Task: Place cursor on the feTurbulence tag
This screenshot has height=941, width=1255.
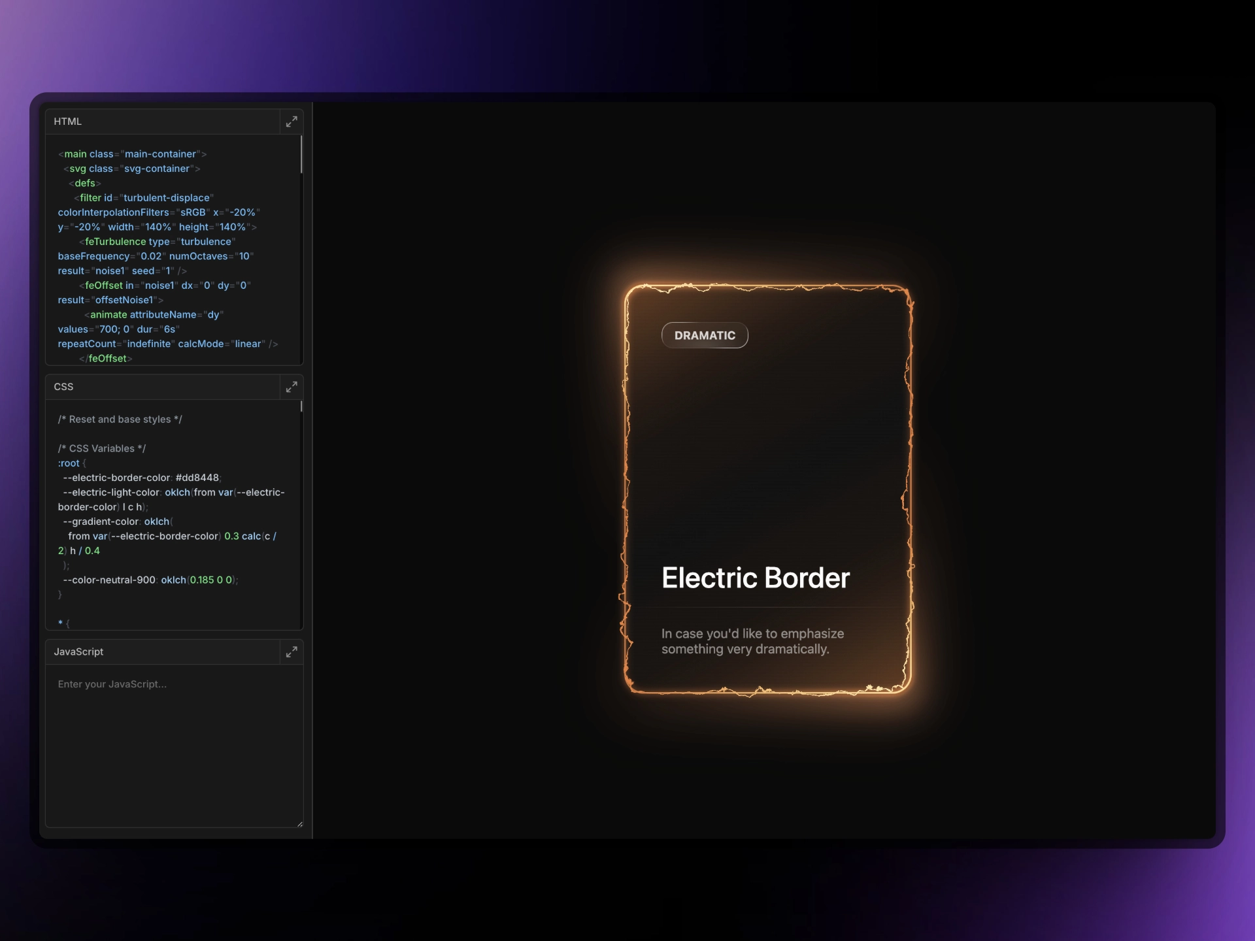Action: (115, 242)
